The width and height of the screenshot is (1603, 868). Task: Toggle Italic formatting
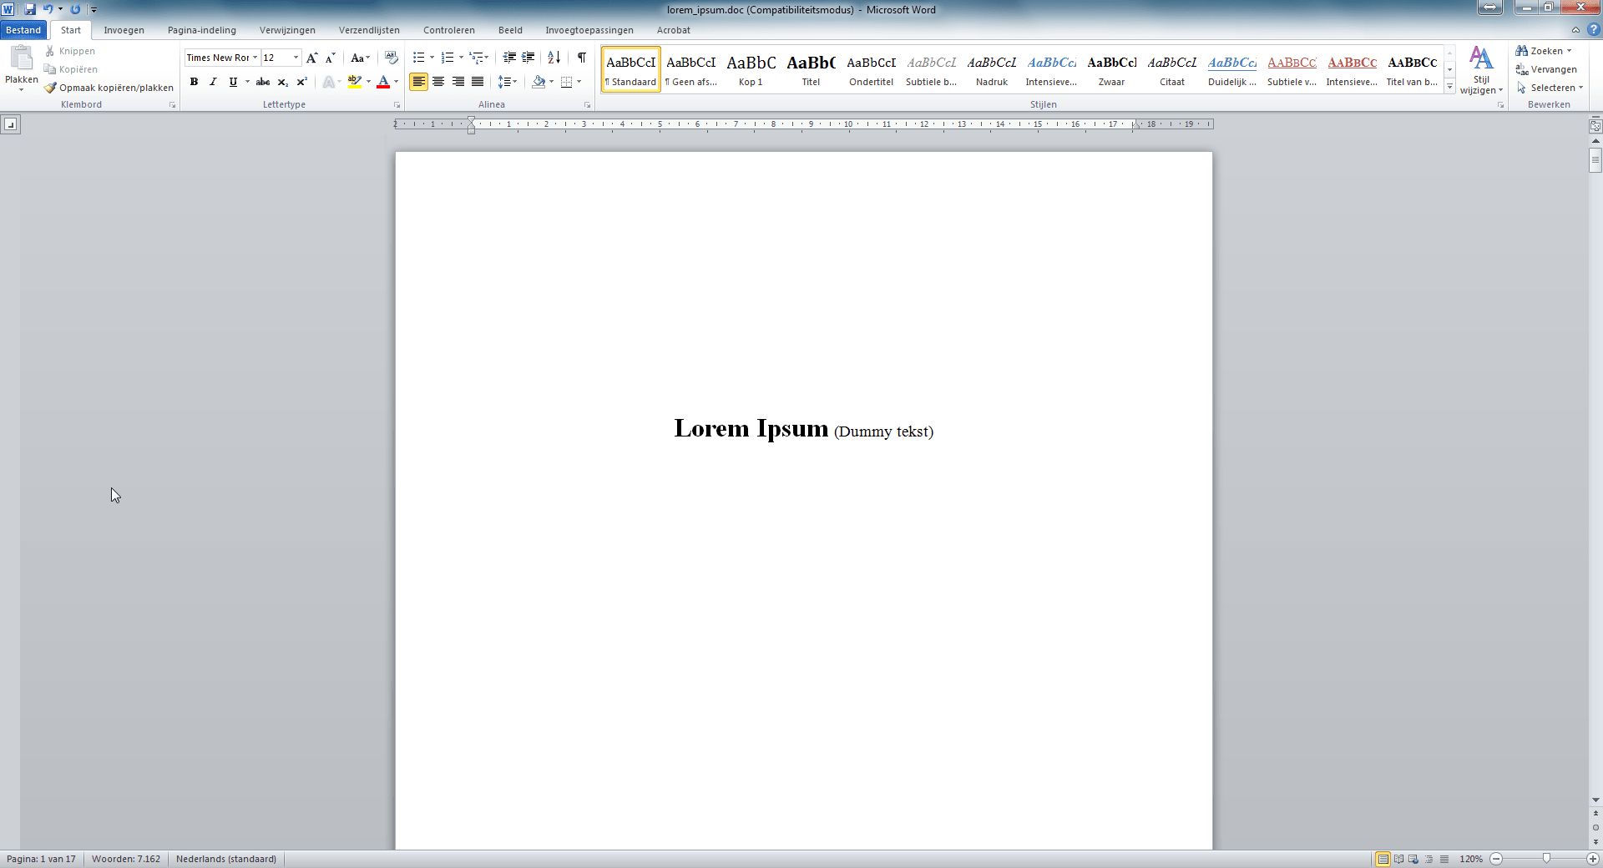coord(213,82)
